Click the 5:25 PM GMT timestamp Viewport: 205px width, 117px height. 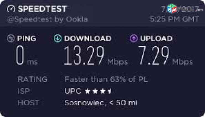point(175,19)
